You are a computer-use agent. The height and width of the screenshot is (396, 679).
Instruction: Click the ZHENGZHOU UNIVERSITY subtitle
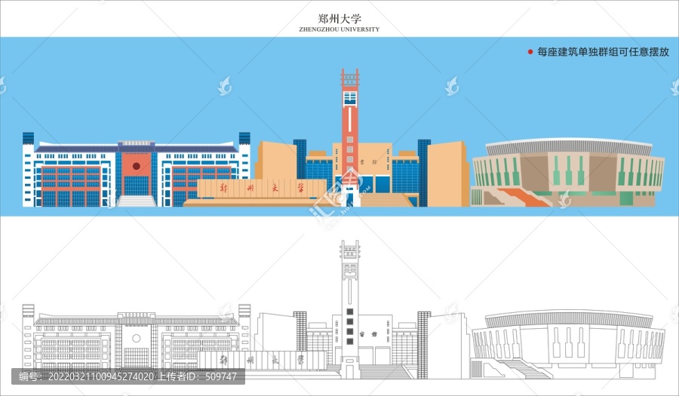339,29
